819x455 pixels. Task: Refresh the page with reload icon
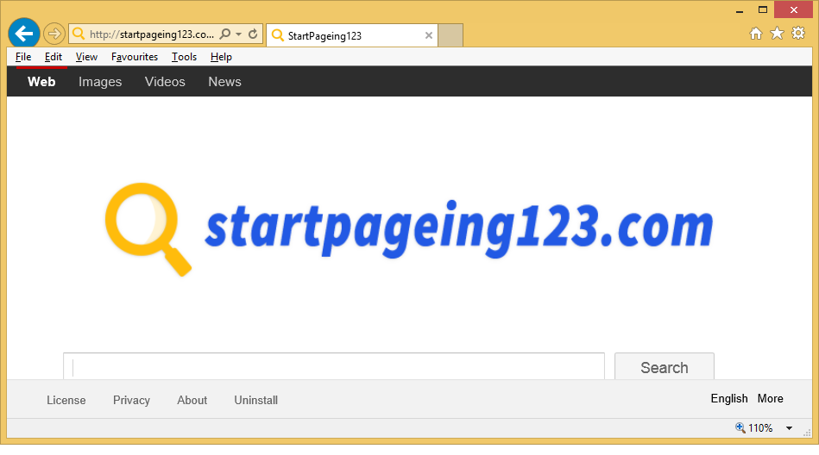pyautogui.click(x=253, y=34)
